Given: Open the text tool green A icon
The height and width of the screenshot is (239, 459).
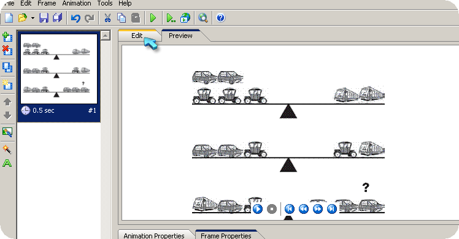Looking at the screenshot, I should [x=7, y=163].
